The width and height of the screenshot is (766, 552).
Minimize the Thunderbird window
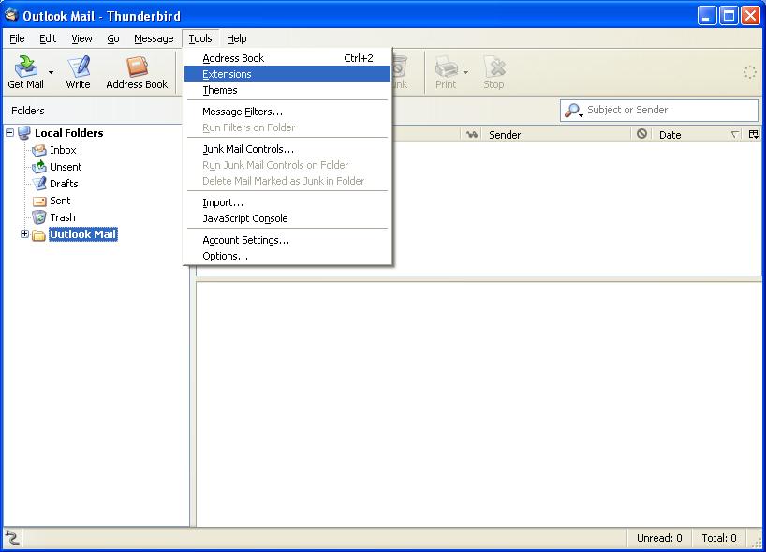(706, 16)
